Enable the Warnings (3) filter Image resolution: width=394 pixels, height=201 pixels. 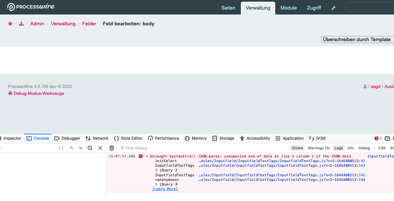[319, 148]
